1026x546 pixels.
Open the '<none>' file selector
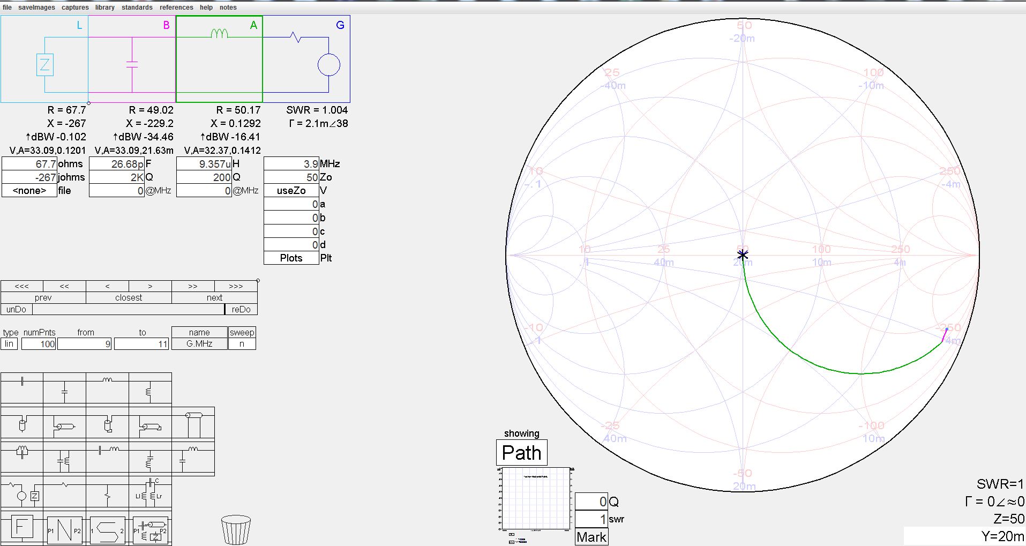click(x=29, y=191)
